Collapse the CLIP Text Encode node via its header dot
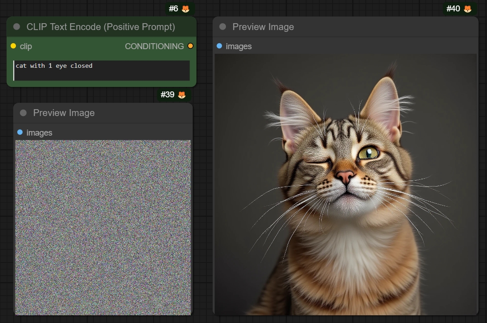This screenshot has width=487, height=323. [17, 27]
